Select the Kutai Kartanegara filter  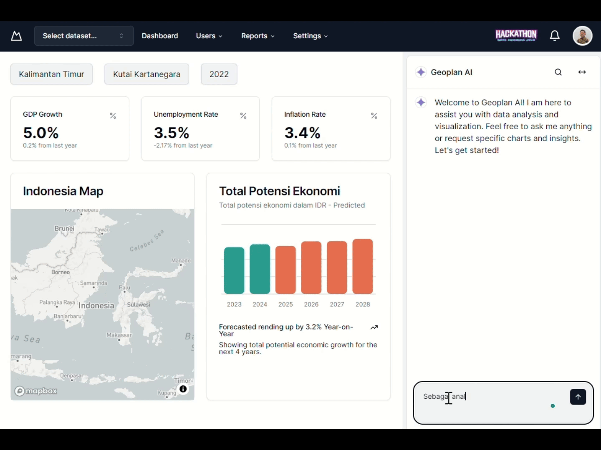(x=146, y=74)
